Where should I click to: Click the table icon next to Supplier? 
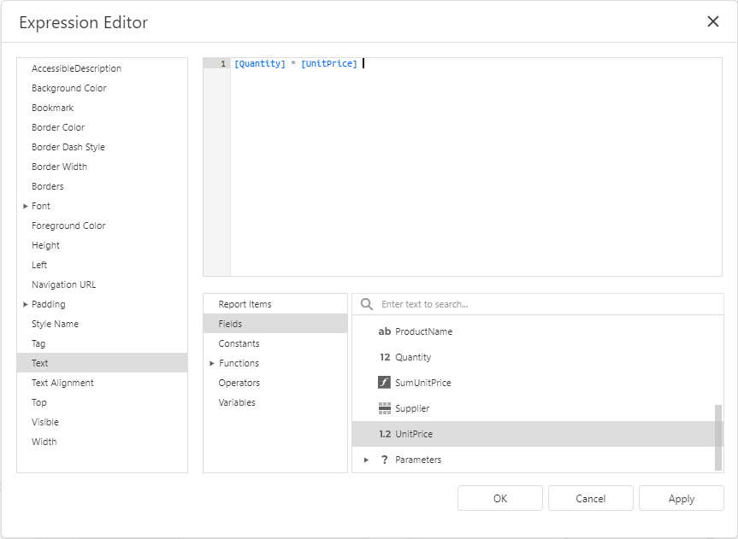pos(385,408)
